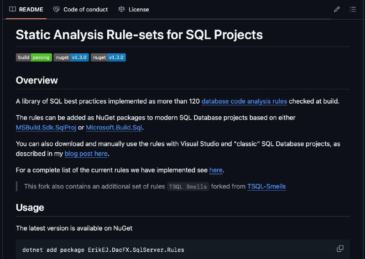
Task: Follow the MSBuild.Sdk.SqlProj link
Action: coord(46,128)
